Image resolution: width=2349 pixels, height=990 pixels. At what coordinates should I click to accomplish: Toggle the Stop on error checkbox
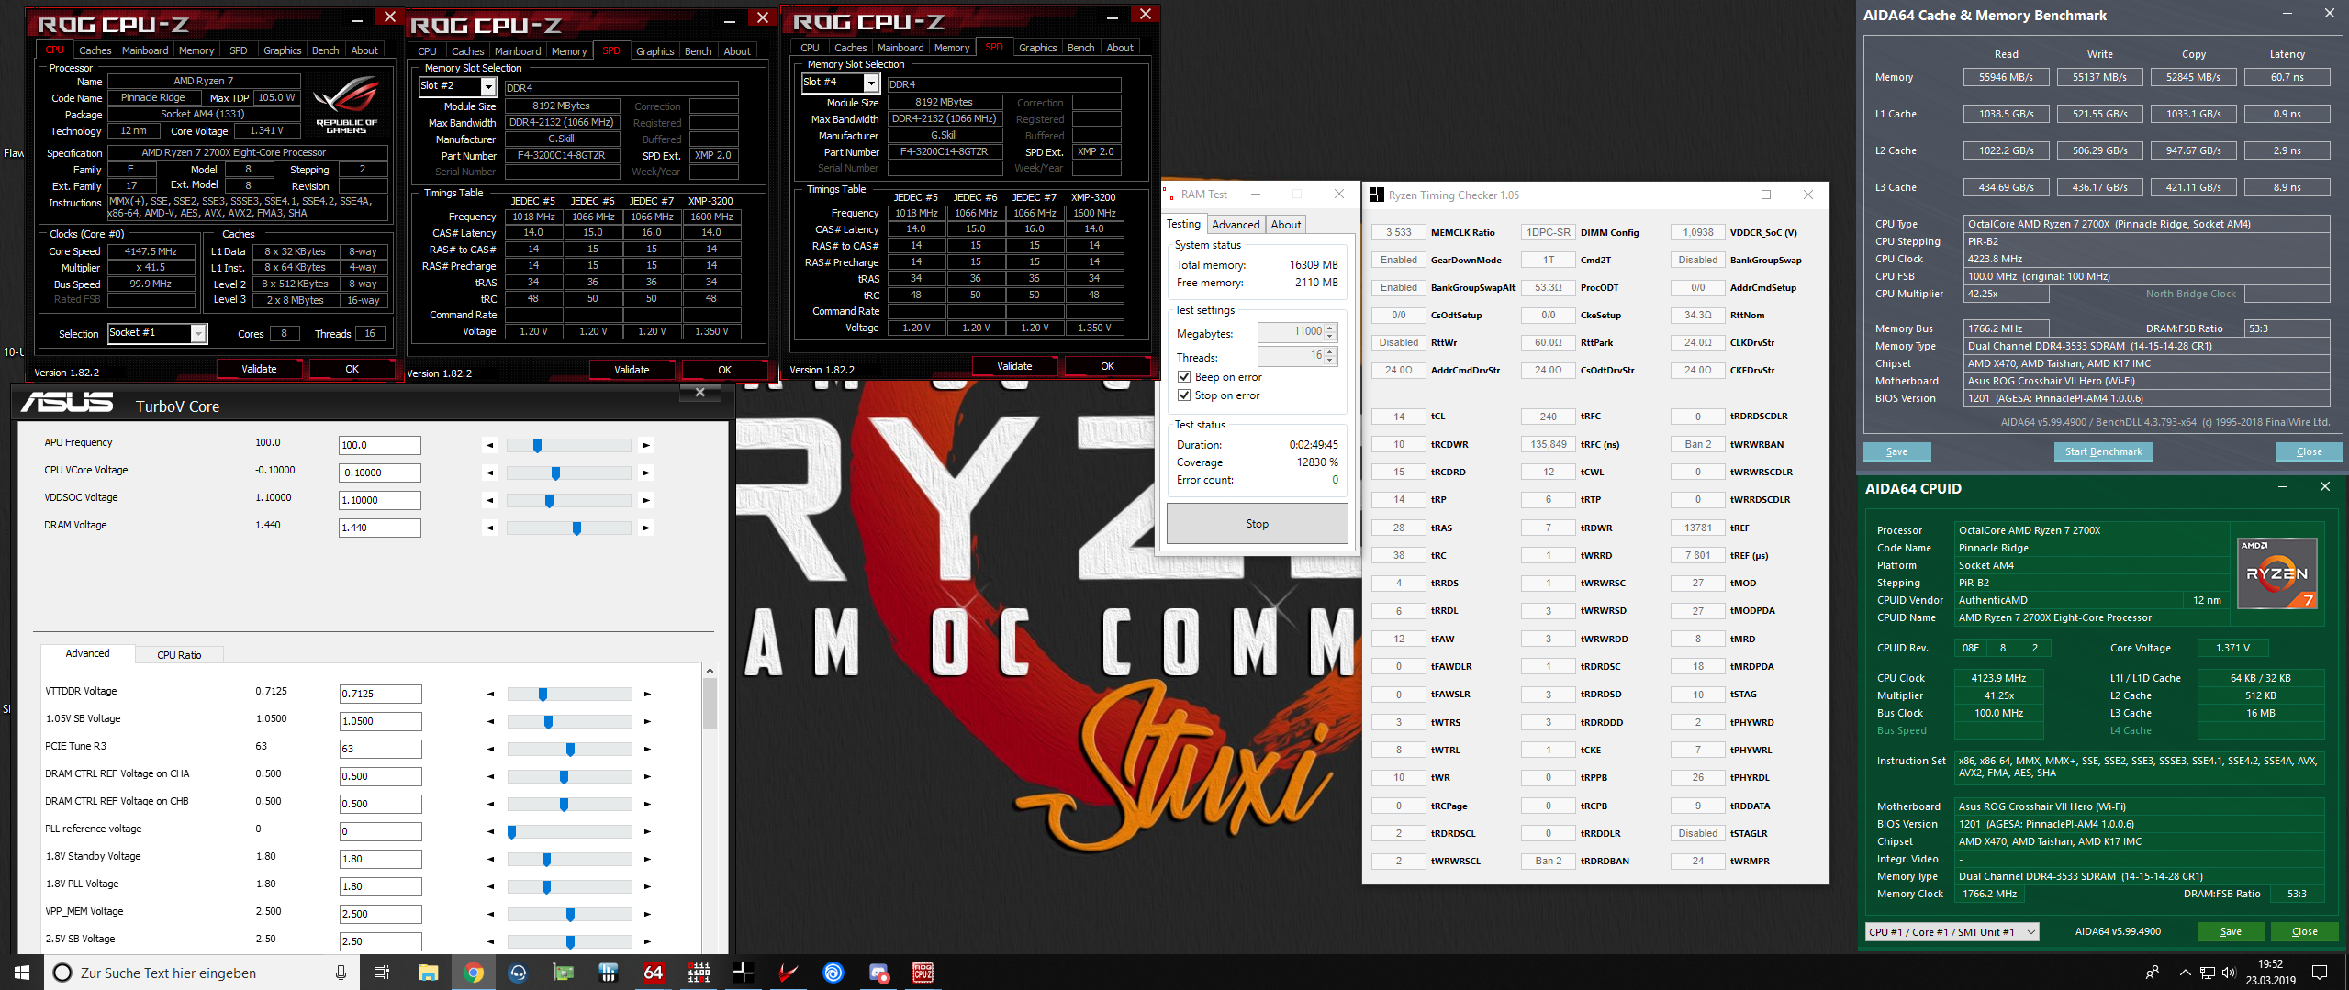(x=1184, y=395)
